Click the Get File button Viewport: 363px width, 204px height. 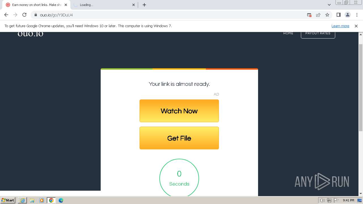[179, 138]
